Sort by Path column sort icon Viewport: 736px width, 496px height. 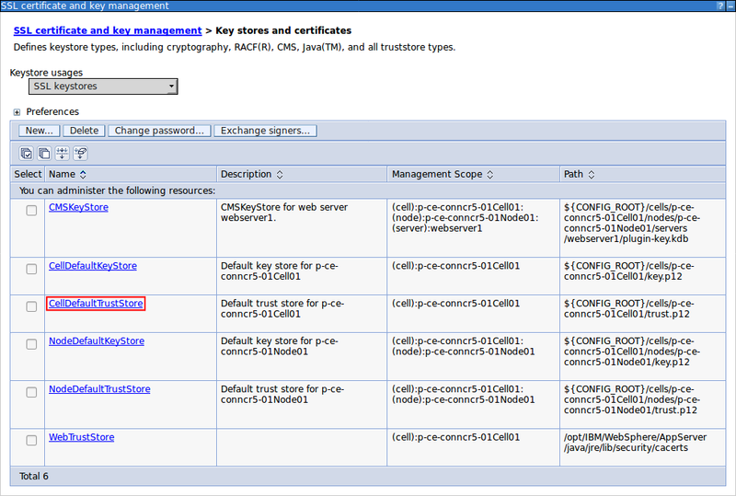click(x=592, y=174)
